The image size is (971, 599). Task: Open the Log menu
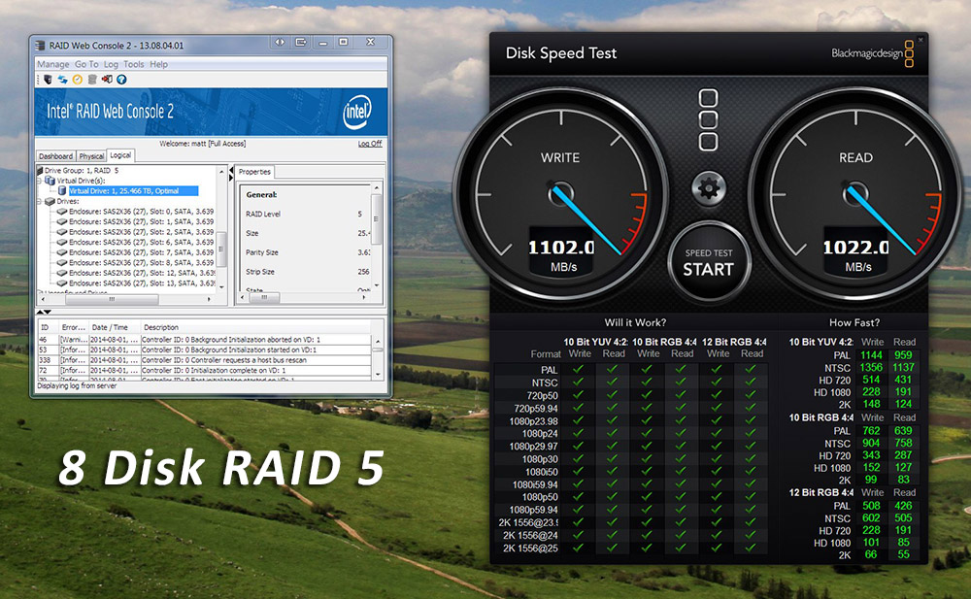tap(111, 64)
